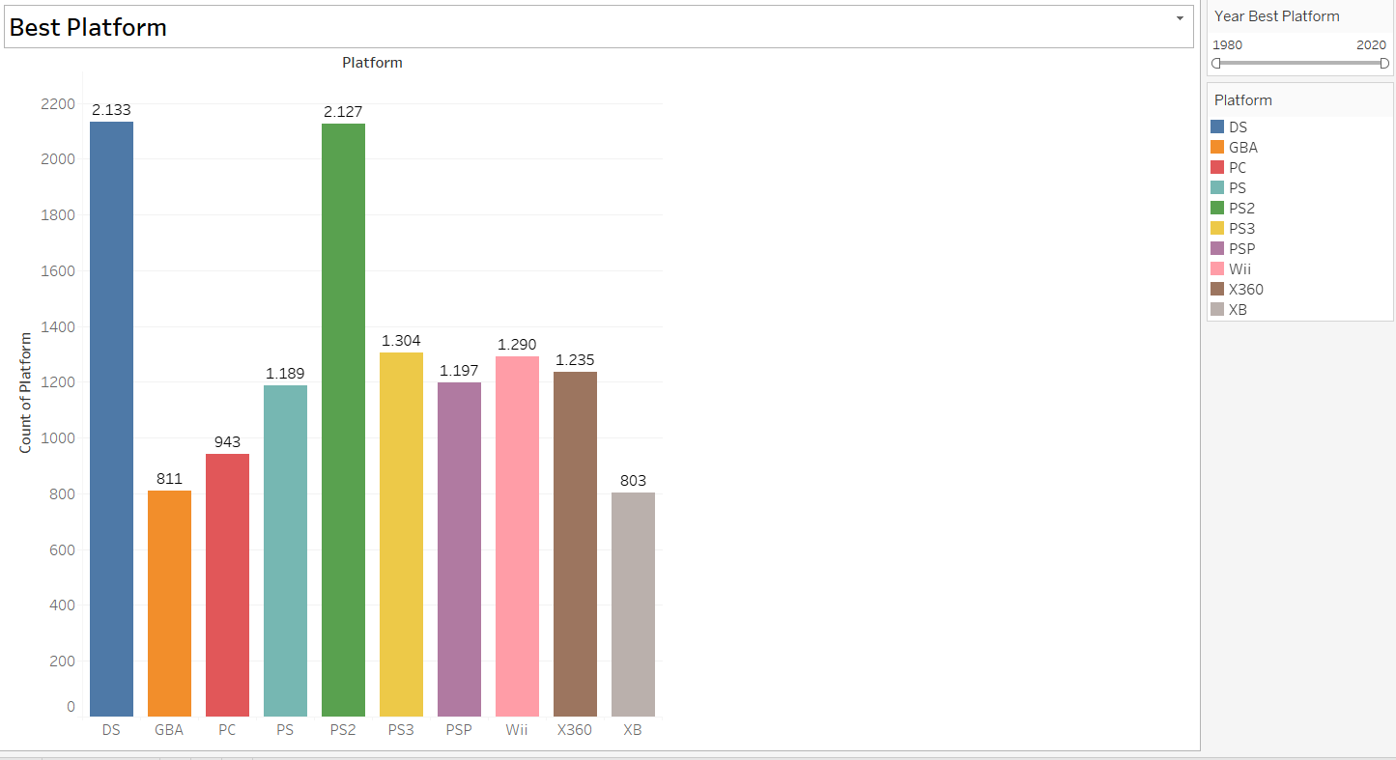Click the PSP axis label below the chart
This screenshot has width=1396, height=760.
pyautogui.click(x=459, y=730)
